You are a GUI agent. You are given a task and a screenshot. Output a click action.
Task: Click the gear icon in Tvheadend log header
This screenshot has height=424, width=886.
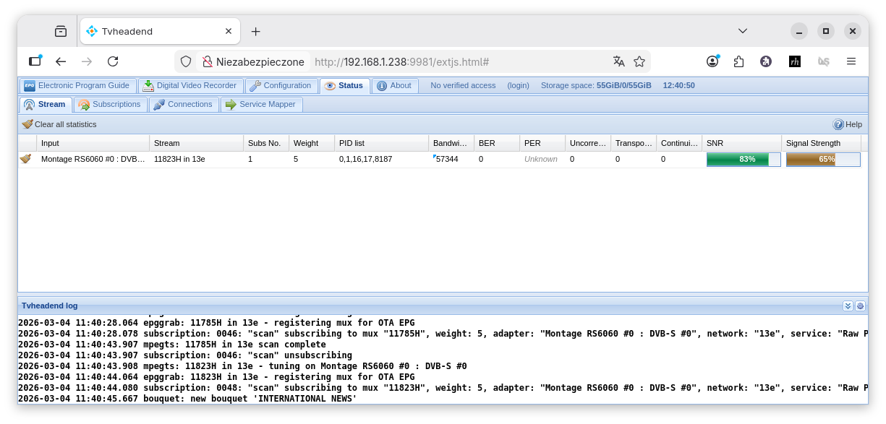click(x=860, y=306)
